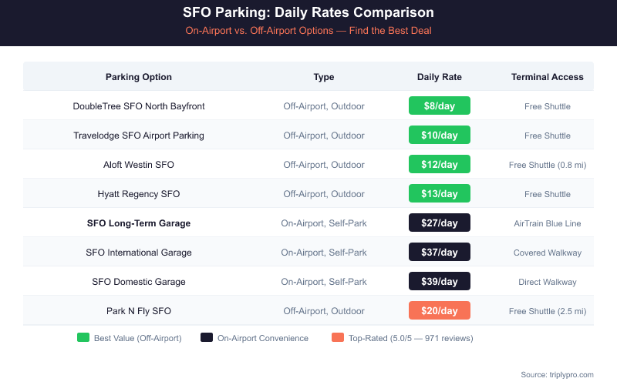Click the $39/day Domestic Garage badge
The height and width of the screenshot is (385, 617).
click(x=440, y=282)
